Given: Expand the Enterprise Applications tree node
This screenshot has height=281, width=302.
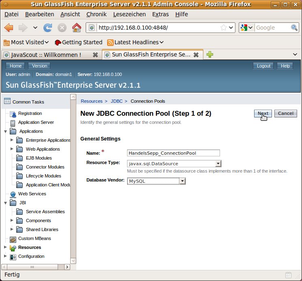Looking at the screenshot, I should point(12,140).
